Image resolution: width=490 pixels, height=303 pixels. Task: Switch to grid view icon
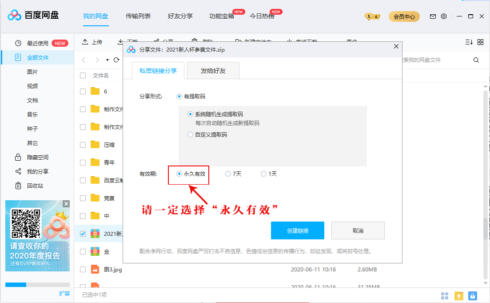[481, 42]
